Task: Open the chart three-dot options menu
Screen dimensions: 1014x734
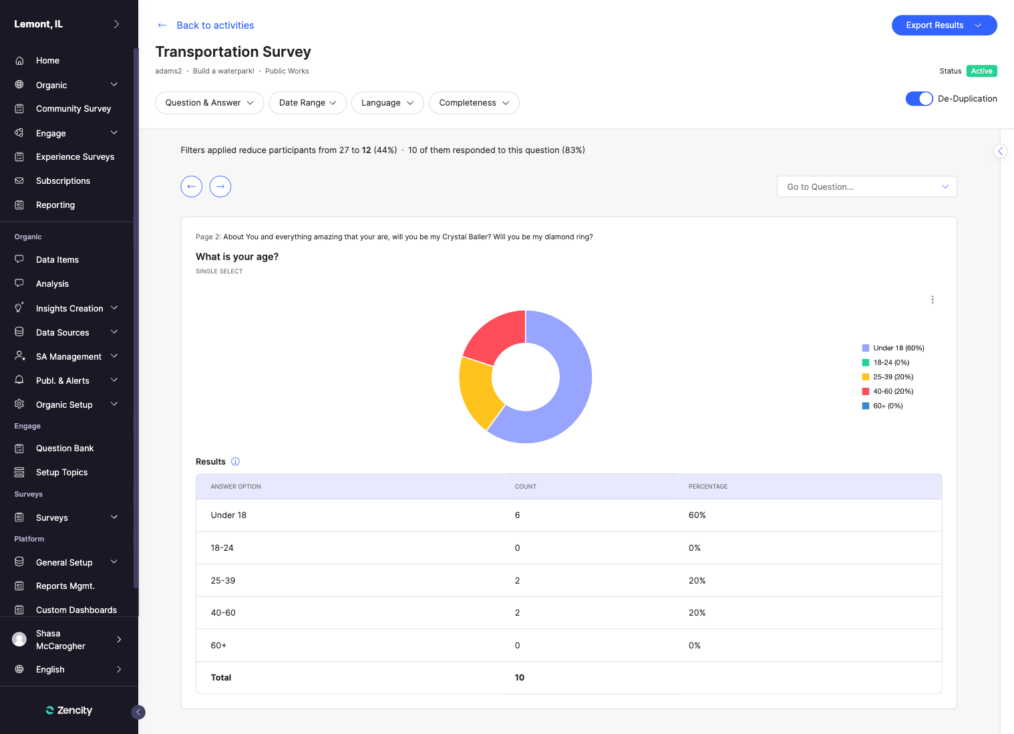Action: (x=933, y=299)
